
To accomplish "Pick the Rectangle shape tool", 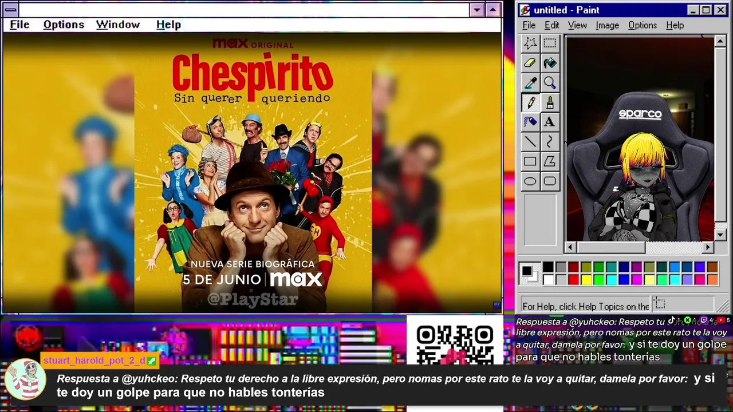I will (x=530, y=161).
